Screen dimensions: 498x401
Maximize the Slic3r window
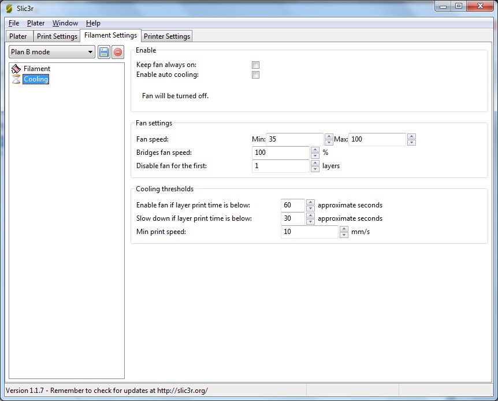tap(459, 6)
